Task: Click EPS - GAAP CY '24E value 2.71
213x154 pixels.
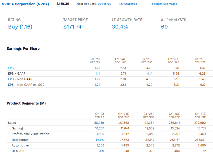Action: click(x=123, y=74)
